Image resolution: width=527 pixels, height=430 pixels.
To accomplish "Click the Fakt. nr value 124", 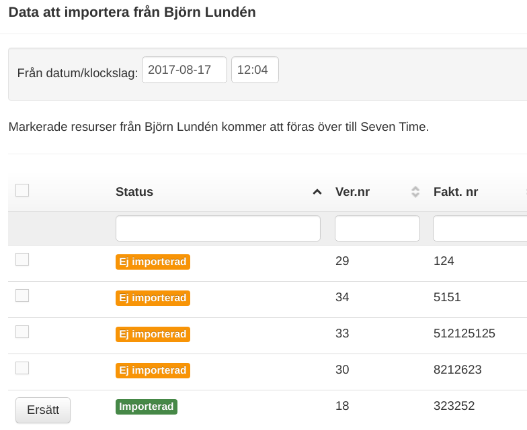I will (x=444, y=261).
